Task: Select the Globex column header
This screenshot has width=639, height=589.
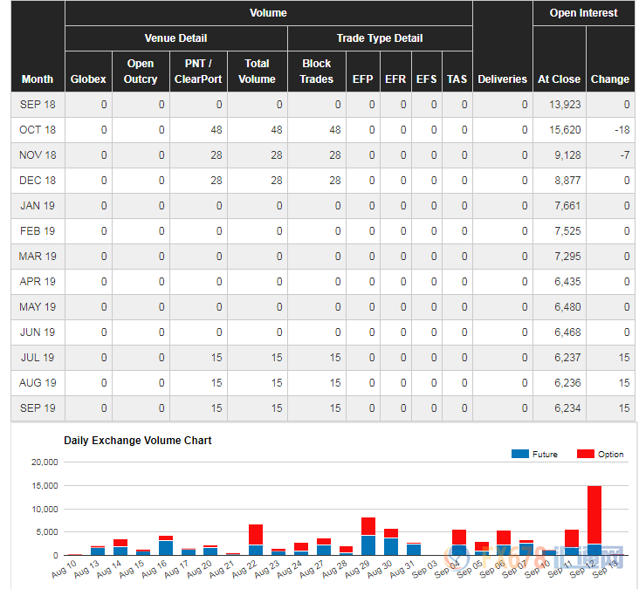Action: click(88, 79)
